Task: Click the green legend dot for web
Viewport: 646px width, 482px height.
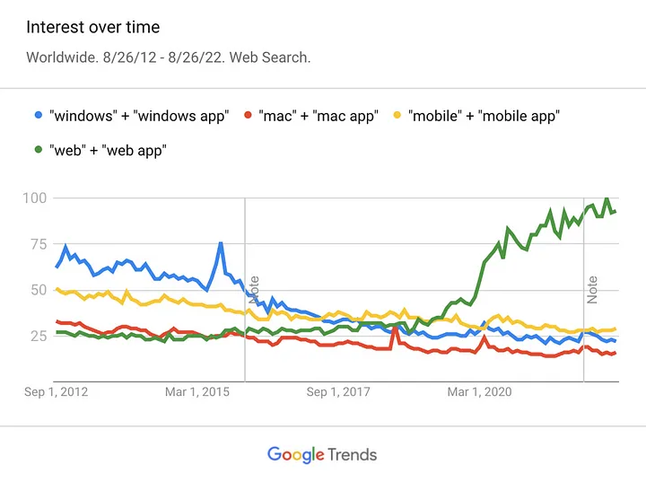Action: tap(39, 150)
